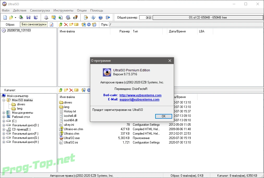Open the Помощь menu

(97, 10)
